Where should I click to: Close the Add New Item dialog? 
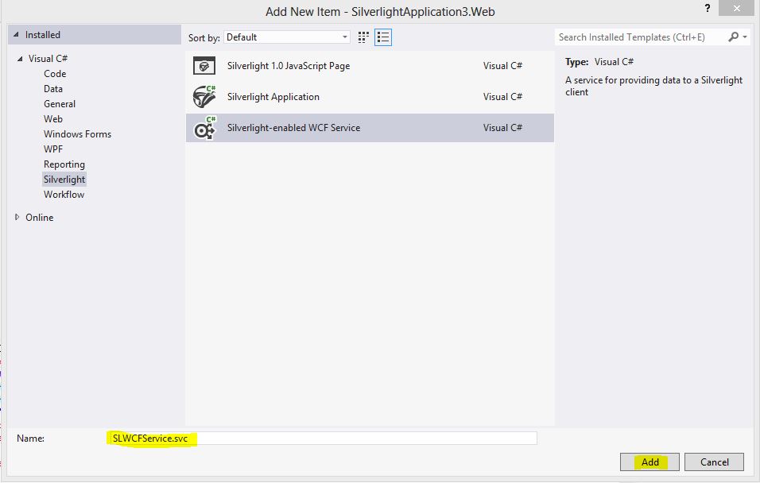736,8
